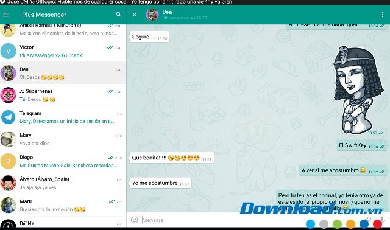Open Maru's conversation
This screenshot has height=230, width=390.
coord(63,205)
